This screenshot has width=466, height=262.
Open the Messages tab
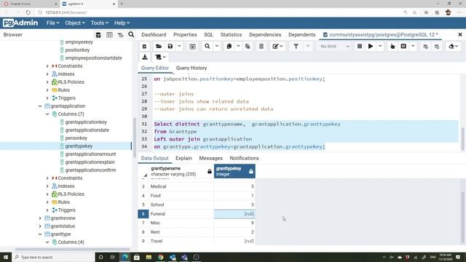210,159
